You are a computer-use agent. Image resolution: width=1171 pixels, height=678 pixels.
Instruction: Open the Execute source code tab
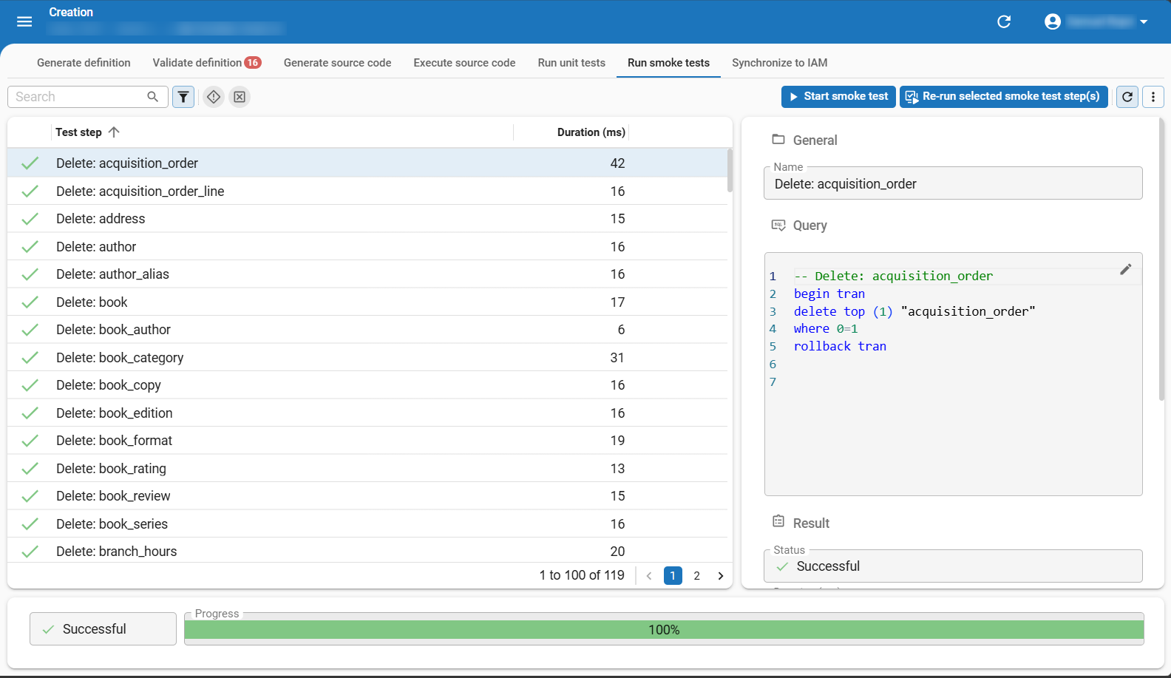click(464, 63)
